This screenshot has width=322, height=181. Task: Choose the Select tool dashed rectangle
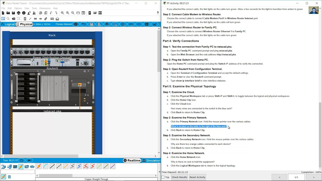click(3, 19)
